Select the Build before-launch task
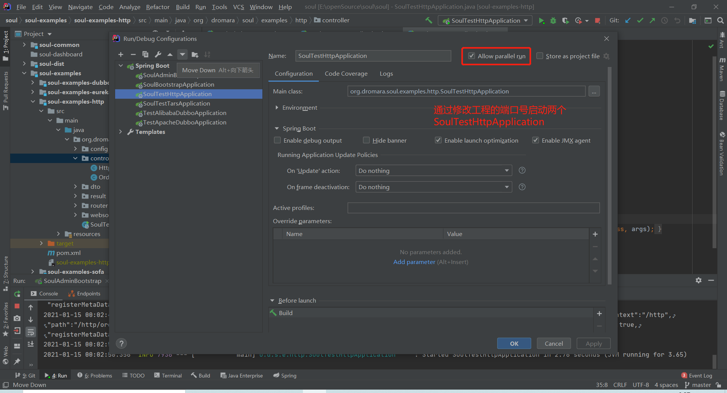727x393 pixels. pos(431,313)
